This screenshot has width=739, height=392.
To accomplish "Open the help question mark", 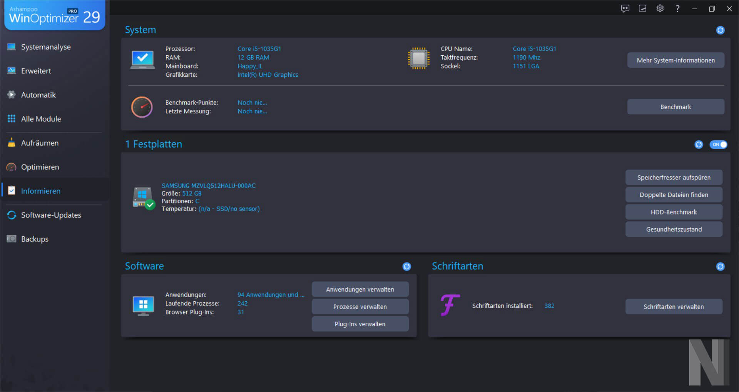I will click(677, 8).
